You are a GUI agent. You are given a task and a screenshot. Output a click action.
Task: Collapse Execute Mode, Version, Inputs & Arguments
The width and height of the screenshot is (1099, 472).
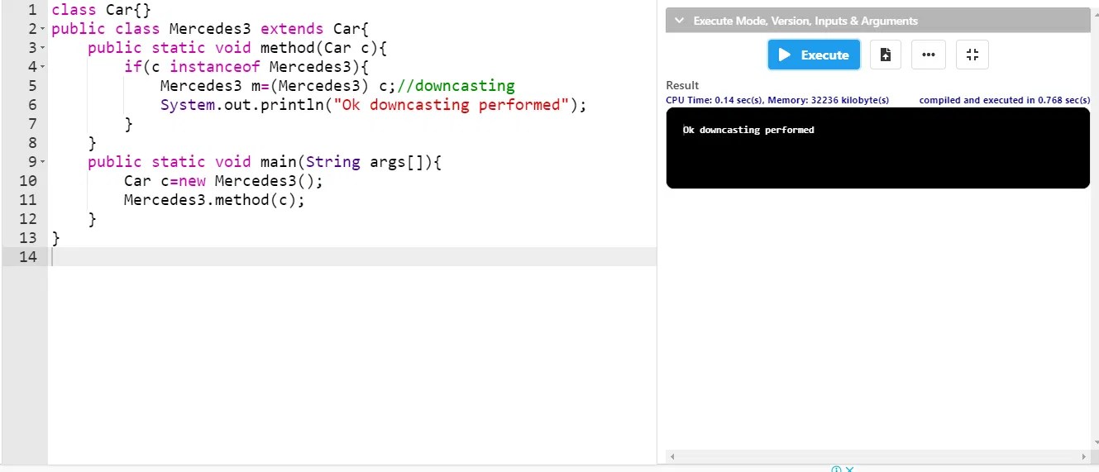pos(877,21)
